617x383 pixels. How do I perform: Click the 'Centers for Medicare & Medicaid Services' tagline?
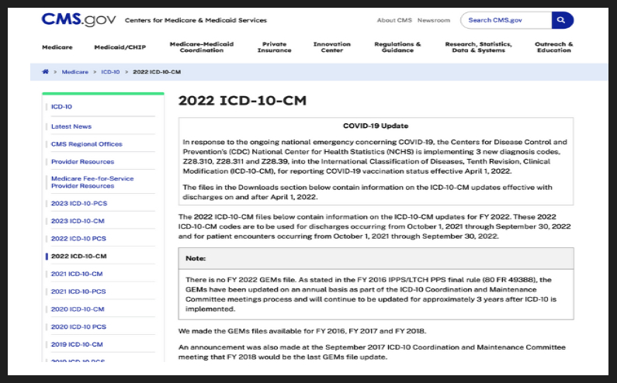(x=196, y=20)
